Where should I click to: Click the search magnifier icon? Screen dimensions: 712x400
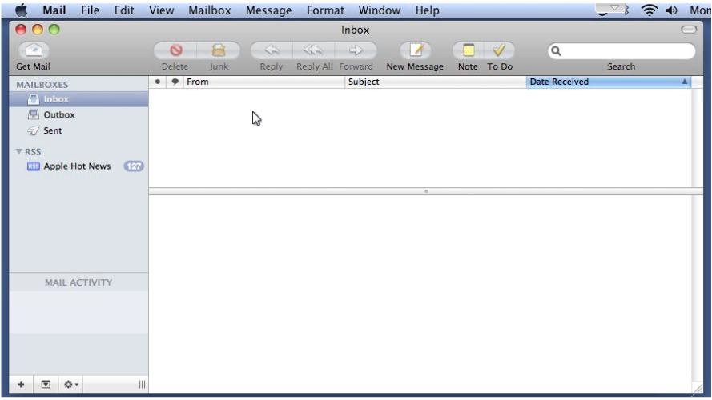556,50
